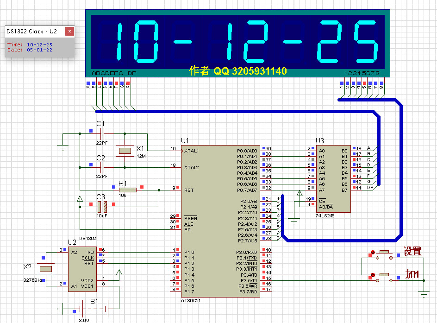The width and height of the screenshot is (437, 323).
Task: Click the P0.7/AD7 pin label
Action: pos(247,190)
